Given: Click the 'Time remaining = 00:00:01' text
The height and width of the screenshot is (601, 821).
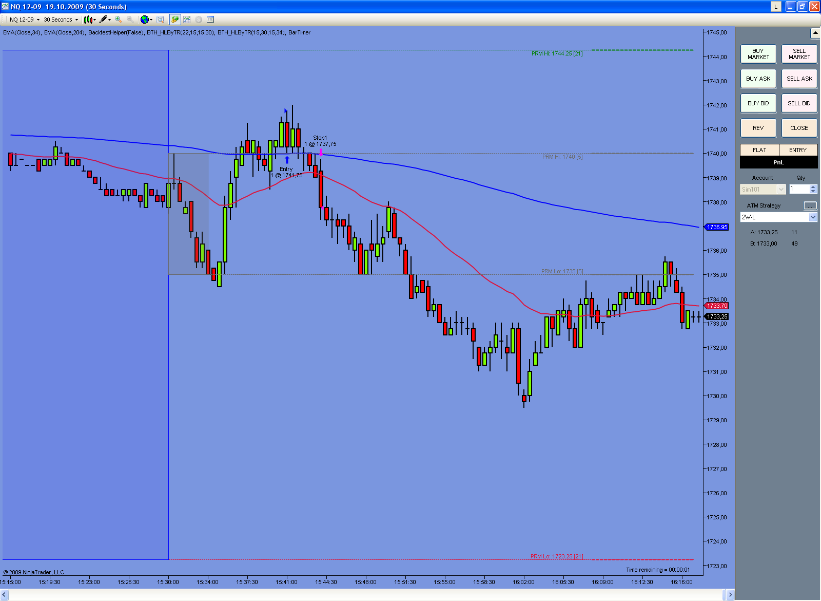Looking at the screenshot, I should (x=658, y=570).
